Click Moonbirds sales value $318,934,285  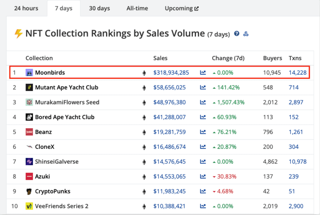point(171,72)
